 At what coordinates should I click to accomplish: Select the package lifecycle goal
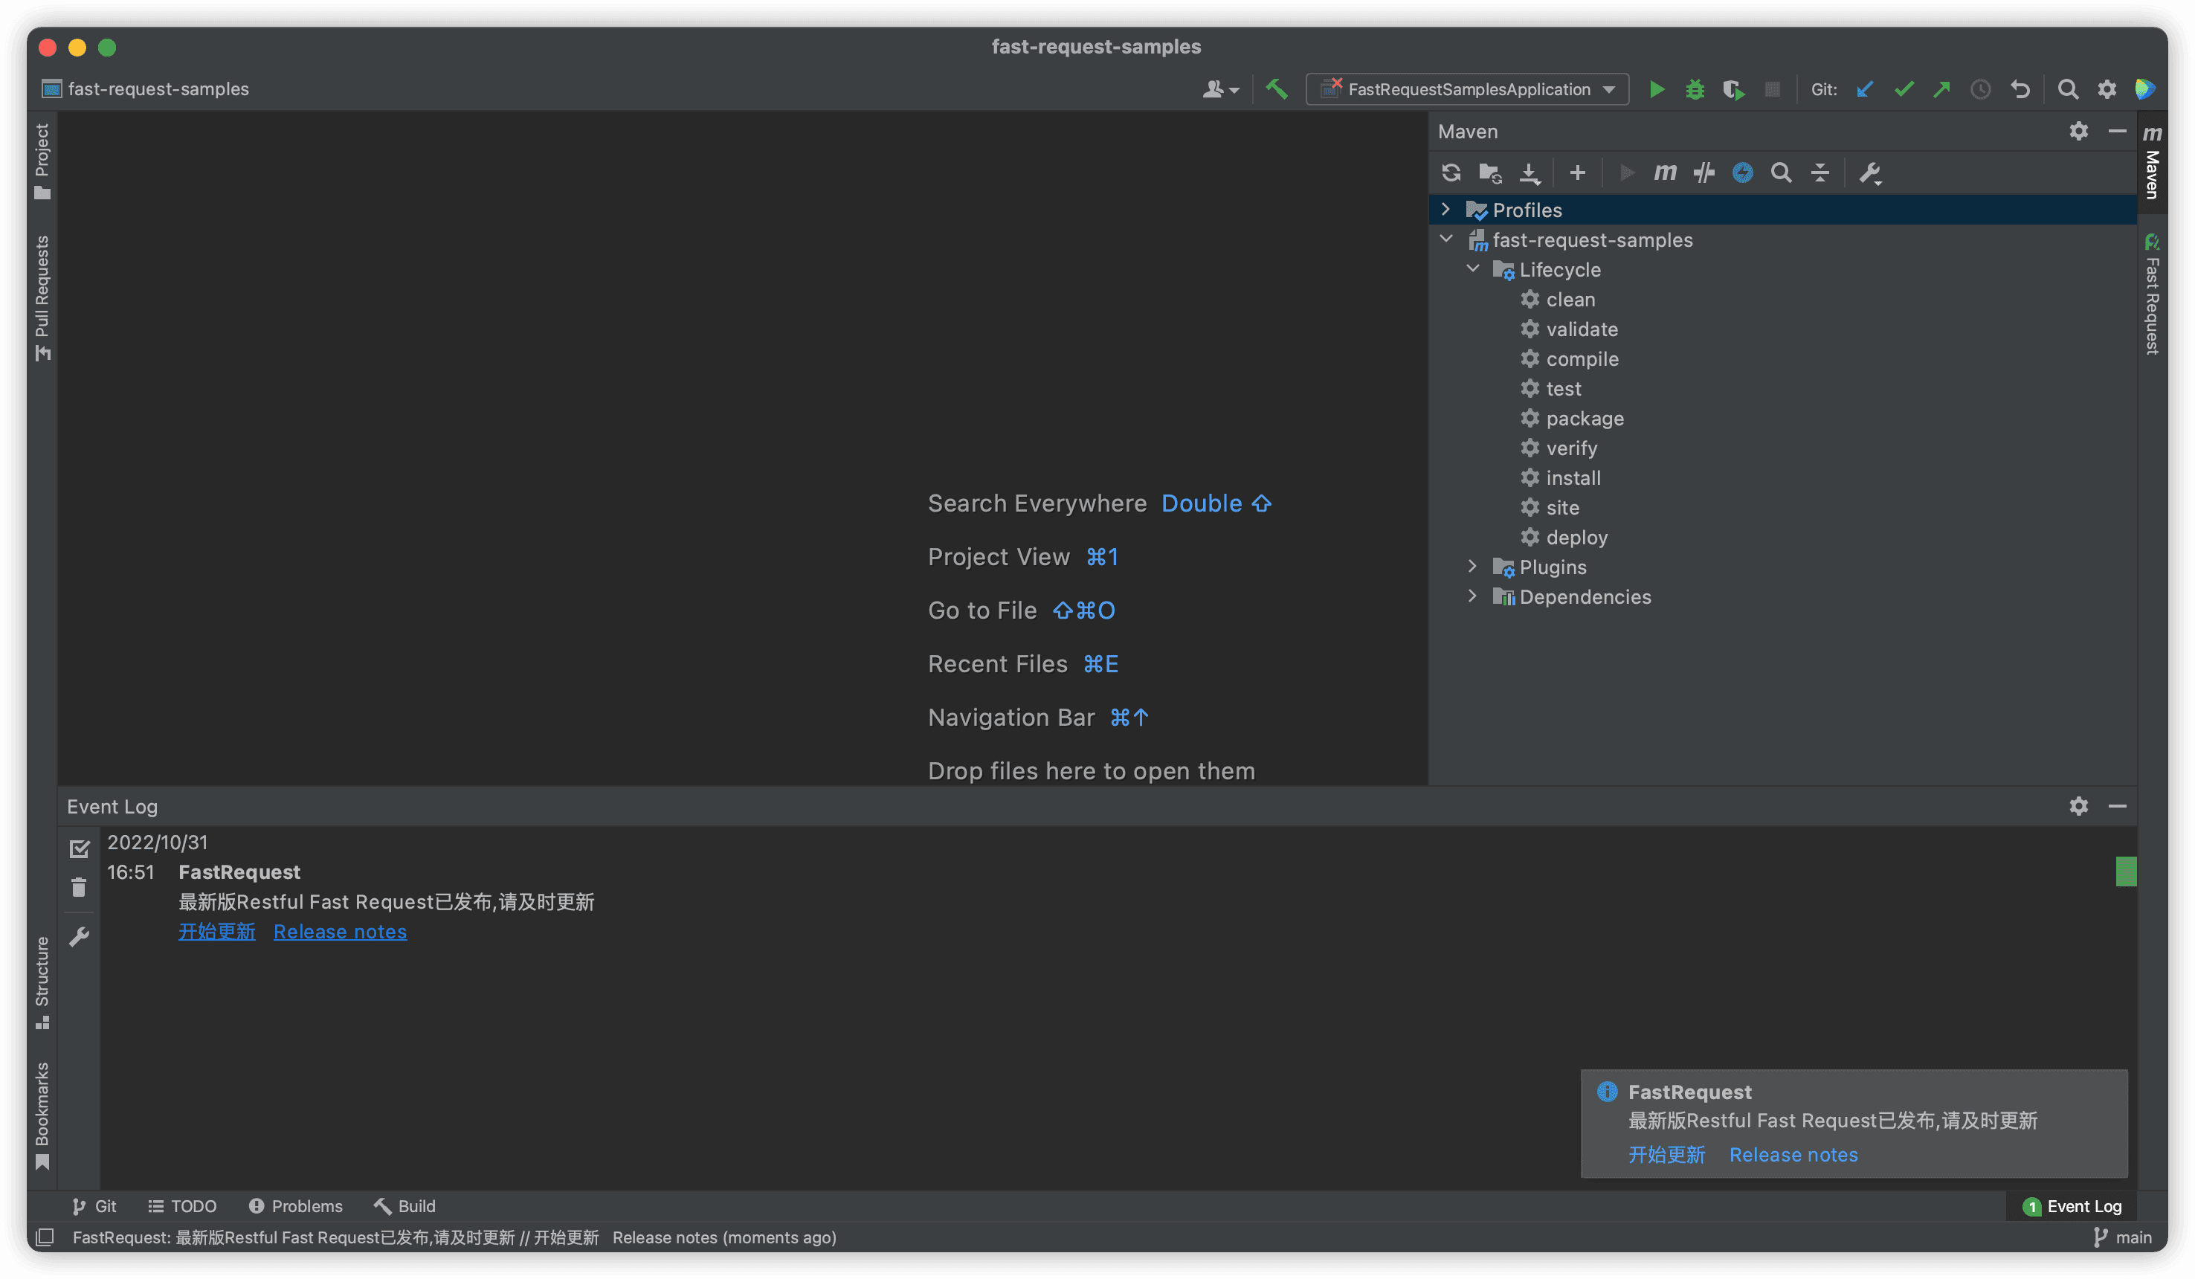1585,418
